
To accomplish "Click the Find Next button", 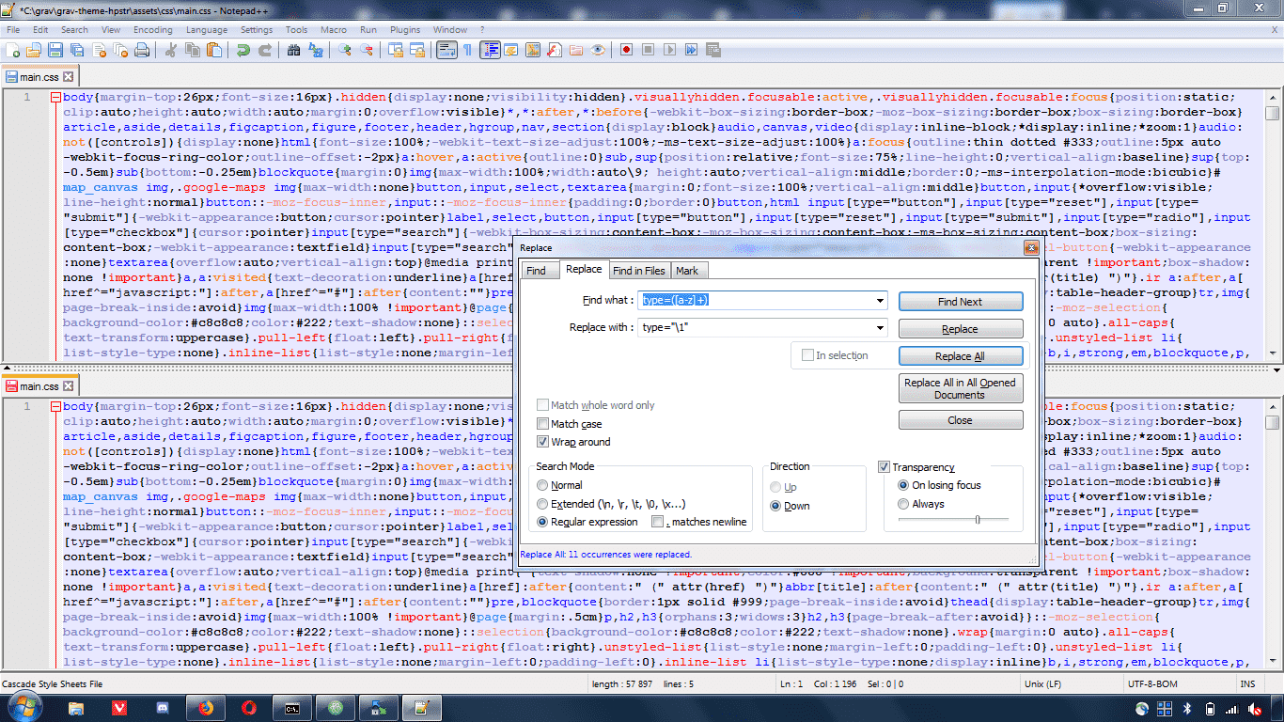I will pos(960,302).
